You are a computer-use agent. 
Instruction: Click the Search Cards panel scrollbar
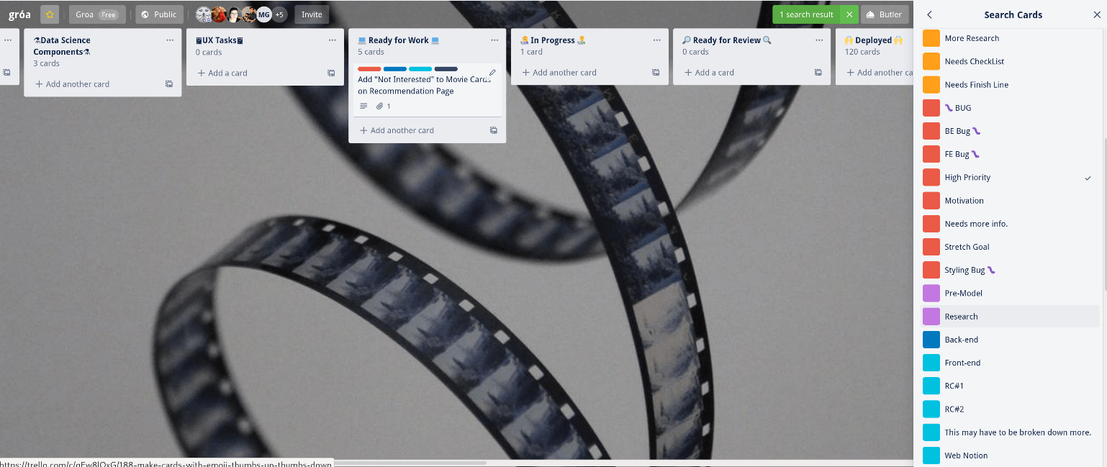pos(1104,216)
